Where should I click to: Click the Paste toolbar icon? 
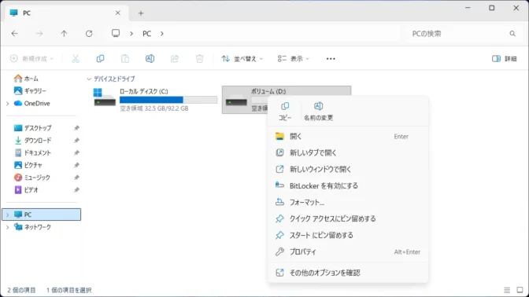[125, 59]
